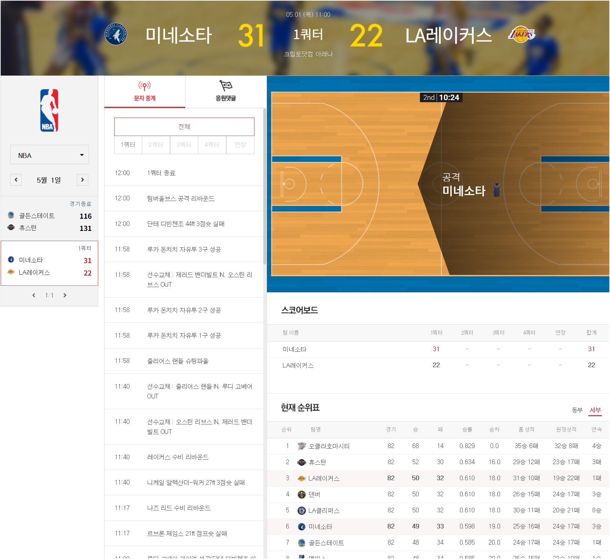Viewport: 610px width, 559px height.
Task: Click 단테 디빈첸조 44ft 3점슛 실패 entry
Action: pos(184,224)
